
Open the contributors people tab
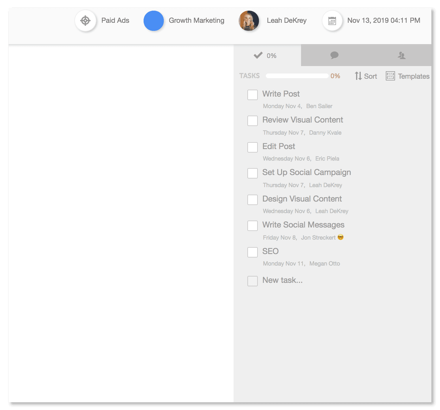pyautogui.click(x=401, y=55)
